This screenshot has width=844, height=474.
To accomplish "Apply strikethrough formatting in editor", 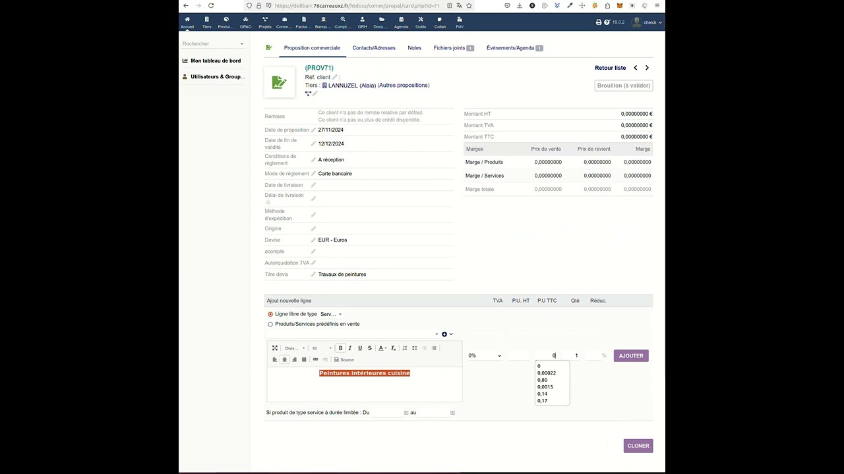I will pos(369,348).
